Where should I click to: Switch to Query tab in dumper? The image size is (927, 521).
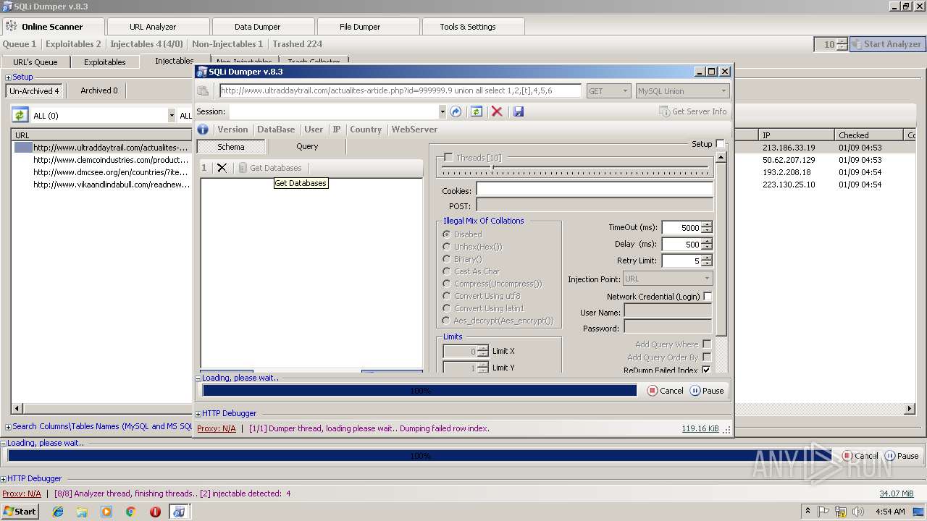pos(307,146)
